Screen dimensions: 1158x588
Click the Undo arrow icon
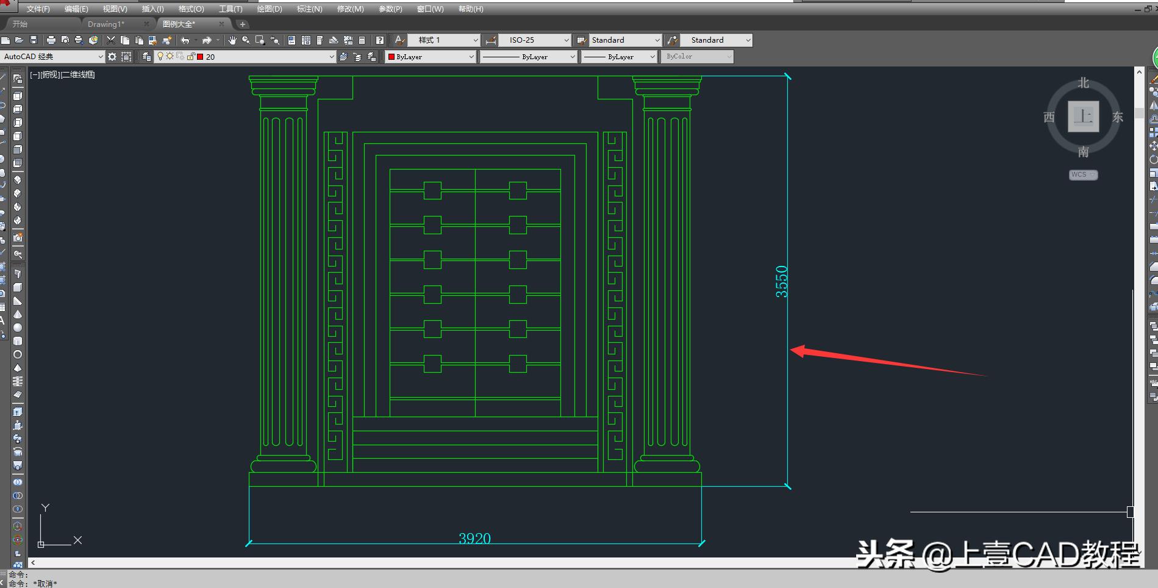pyautogui.click(x=185, y=40)
